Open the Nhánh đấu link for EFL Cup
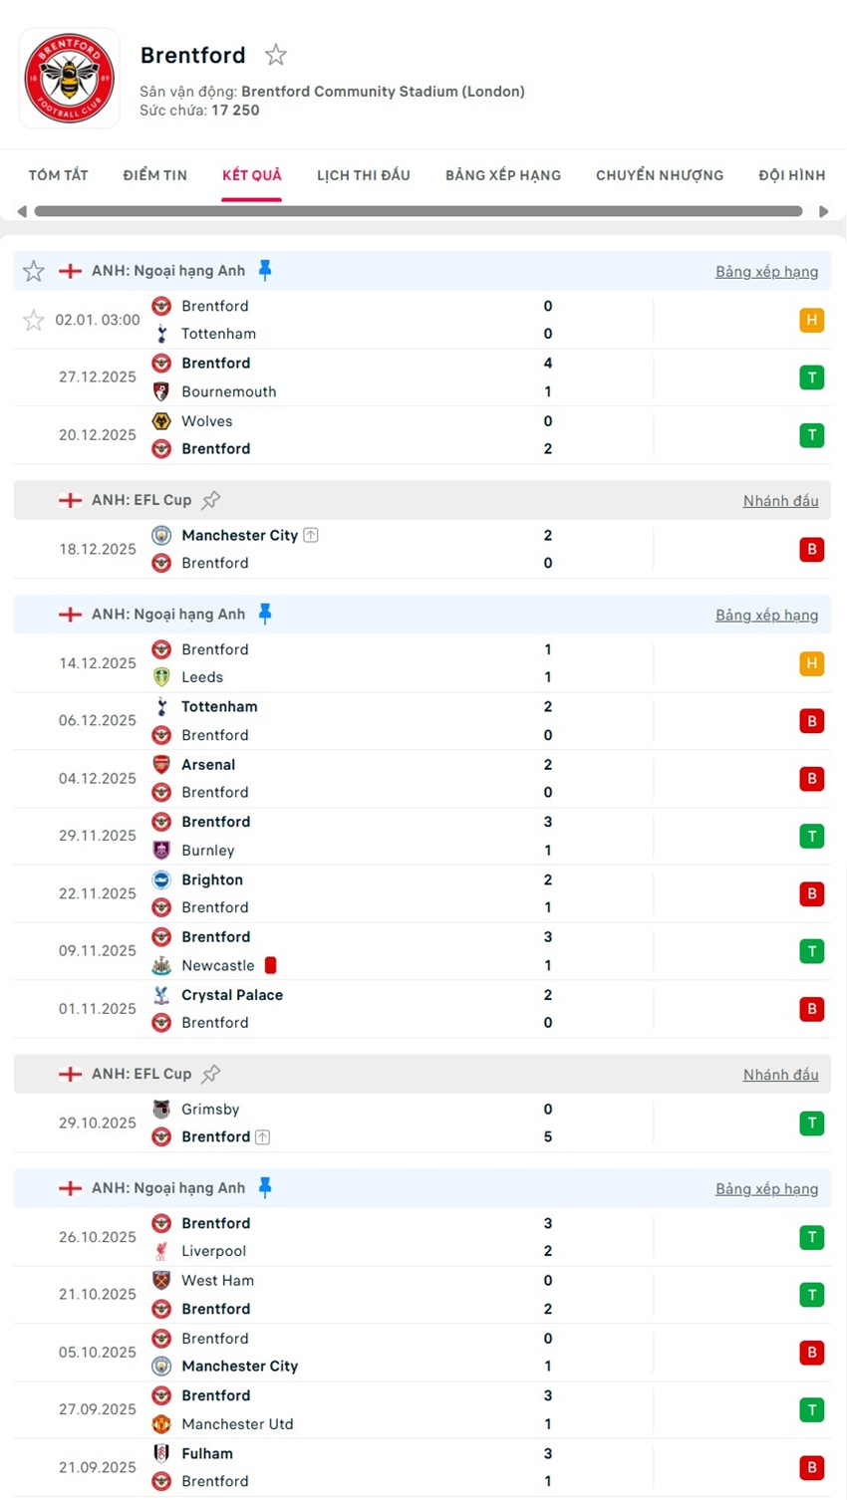The height and width of the screenshot is (1500, 847). tap(781, 501)
